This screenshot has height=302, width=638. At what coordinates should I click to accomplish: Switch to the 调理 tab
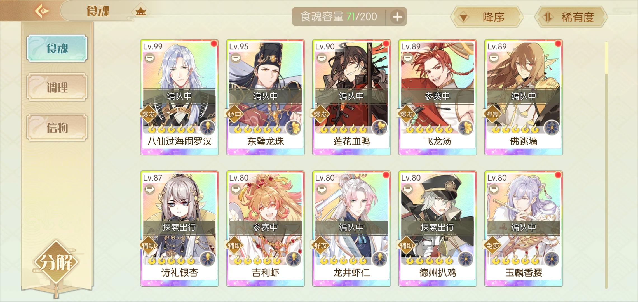point(57,87)
